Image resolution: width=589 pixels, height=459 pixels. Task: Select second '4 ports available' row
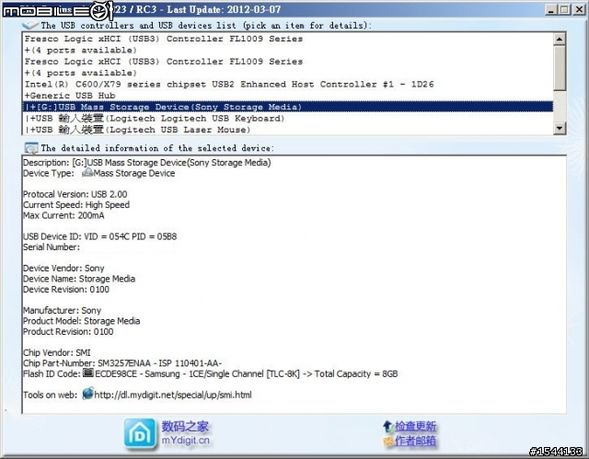tap(288, 73)
